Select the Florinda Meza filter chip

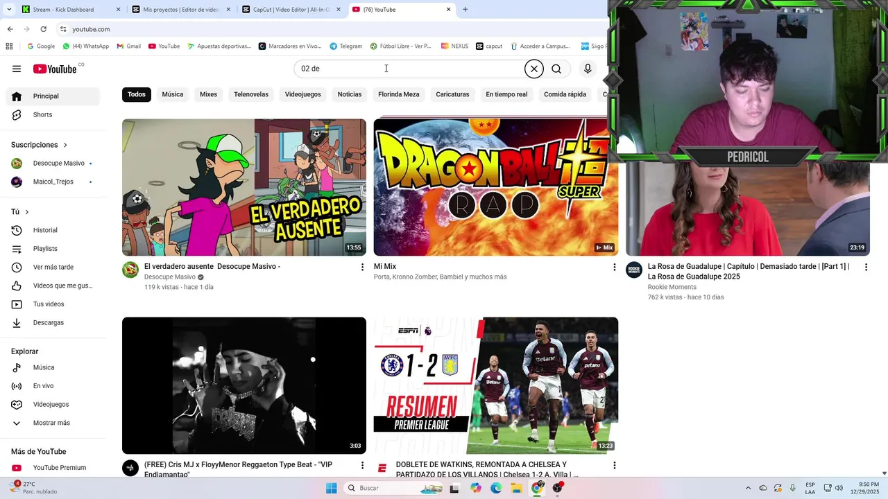(399, 94)
